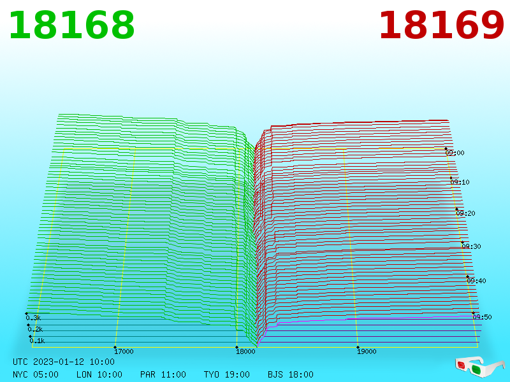
Task: Click the 0.1k volume axis label
Action: coord(38,341)
